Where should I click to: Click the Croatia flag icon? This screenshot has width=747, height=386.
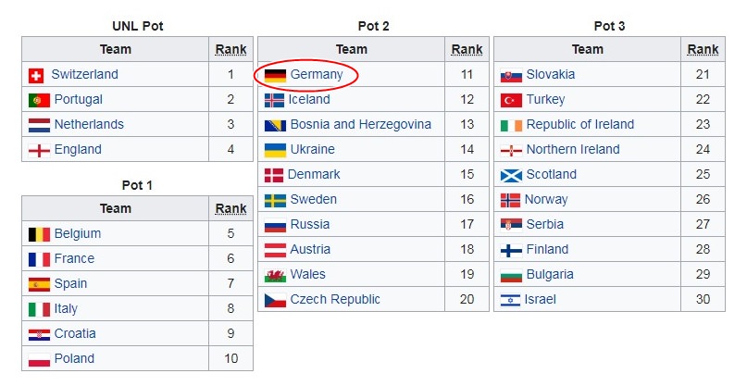pos(39,334)
